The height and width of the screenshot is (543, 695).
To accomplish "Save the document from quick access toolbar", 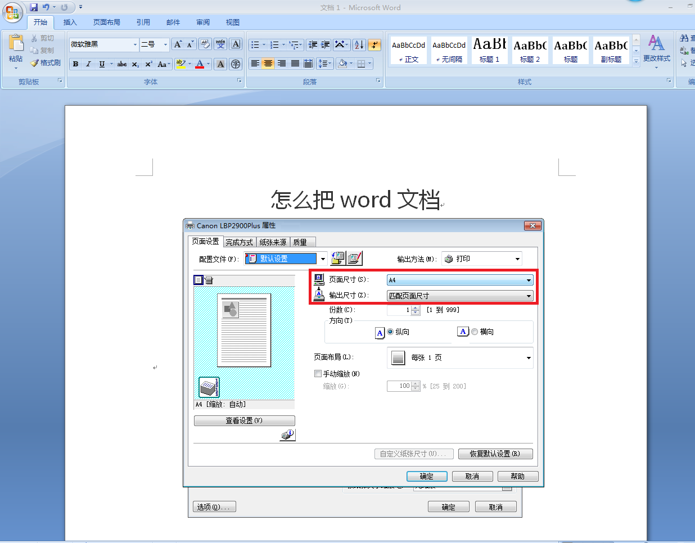I will pyautogui.click(x=34, y=7).
